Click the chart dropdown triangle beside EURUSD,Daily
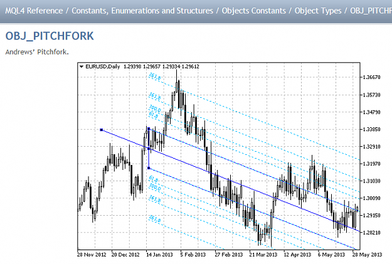Image resolution: width=392 pixels, height=264 pixels. (82, 66)
